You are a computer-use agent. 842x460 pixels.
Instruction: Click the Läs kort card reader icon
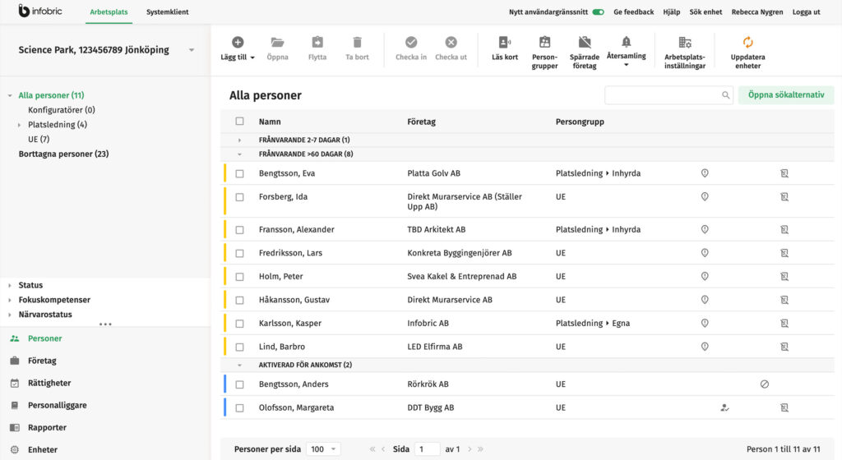pyautogui.click(x=504, y=43)
